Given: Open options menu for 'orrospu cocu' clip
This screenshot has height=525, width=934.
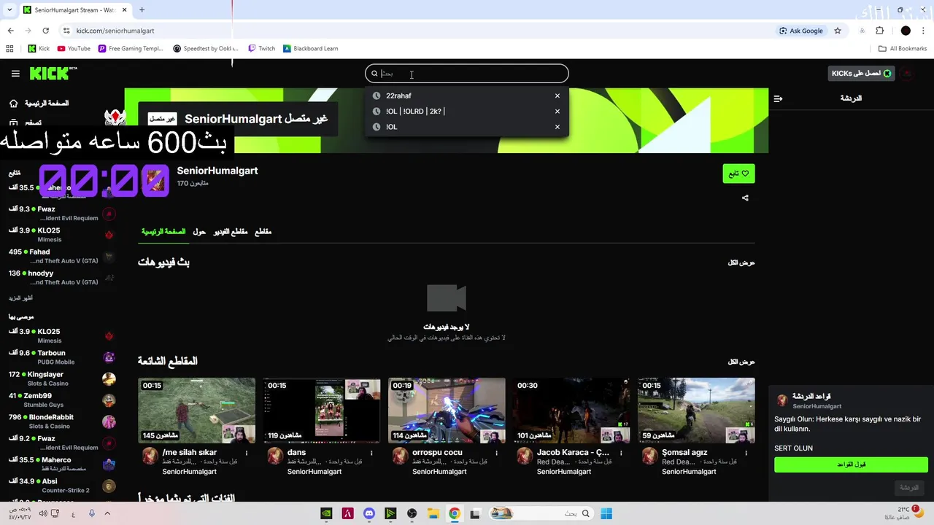Looking at the screenshot, I should click(497, 453).
